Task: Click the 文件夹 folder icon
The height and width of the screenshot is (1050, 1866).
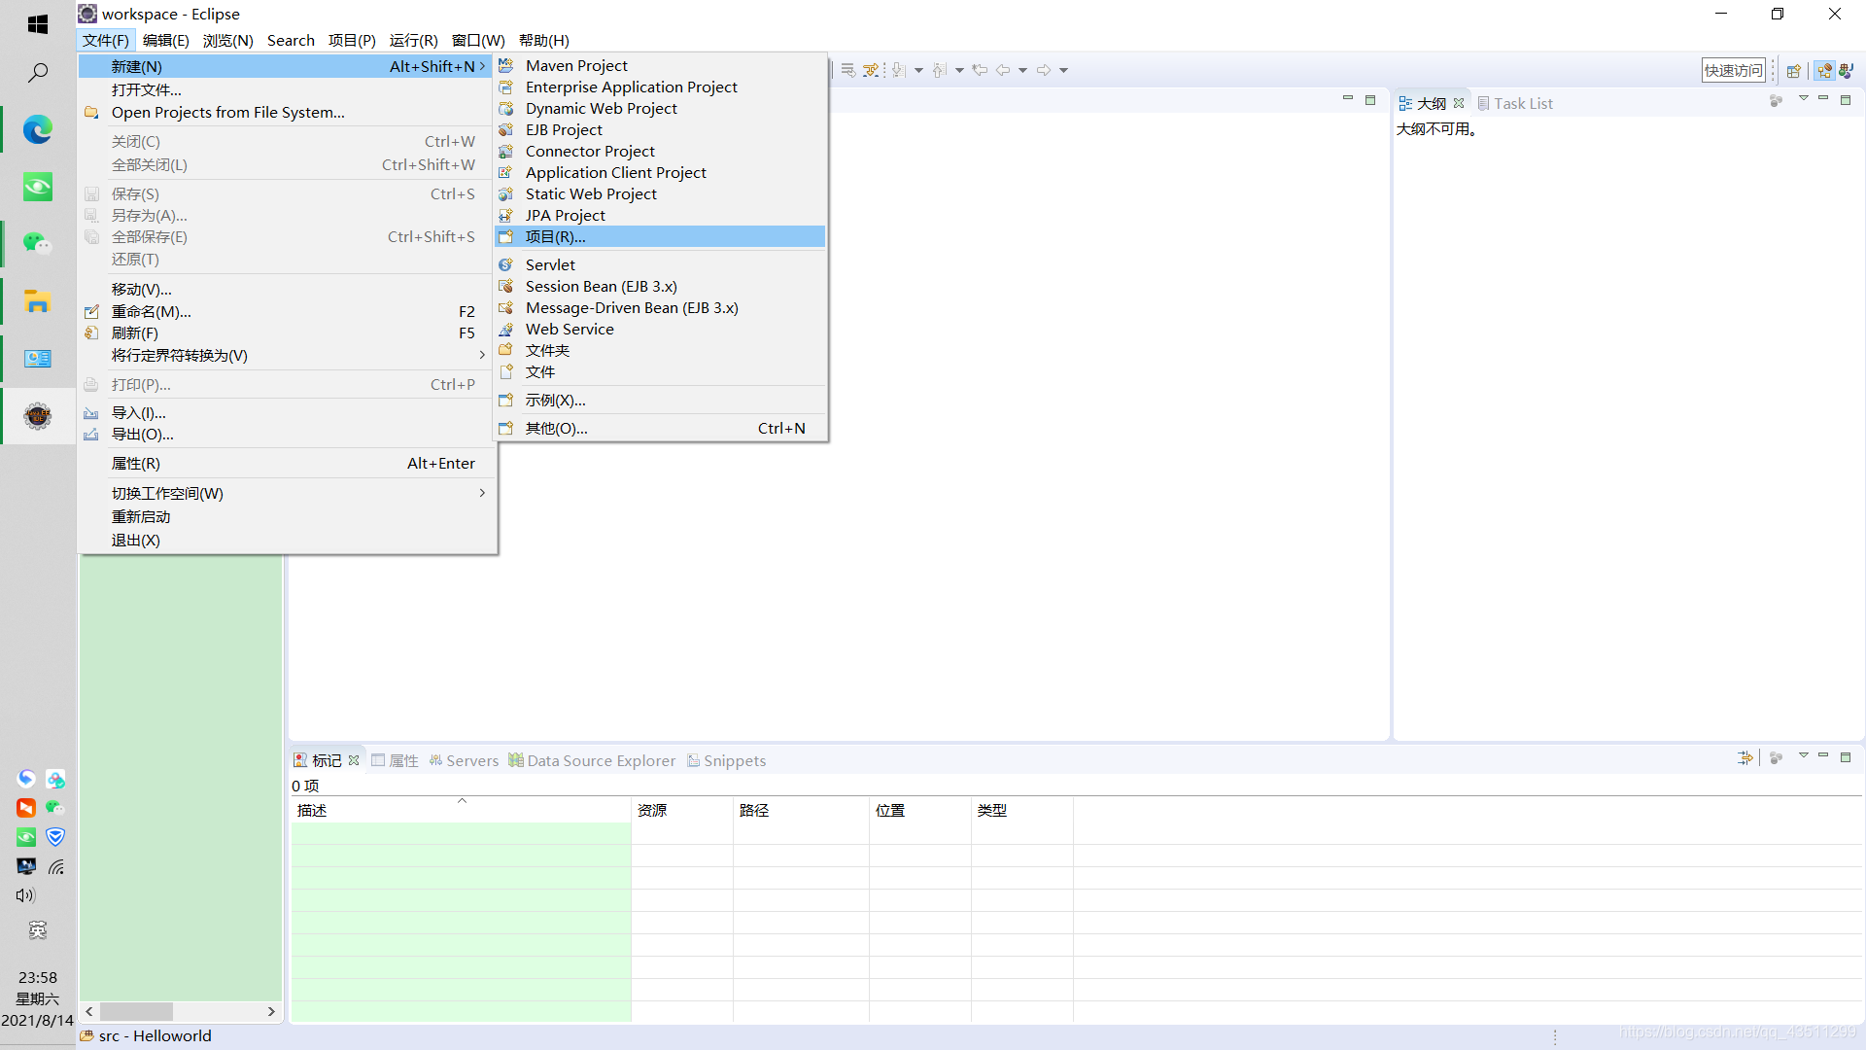Action: [505, 350]
